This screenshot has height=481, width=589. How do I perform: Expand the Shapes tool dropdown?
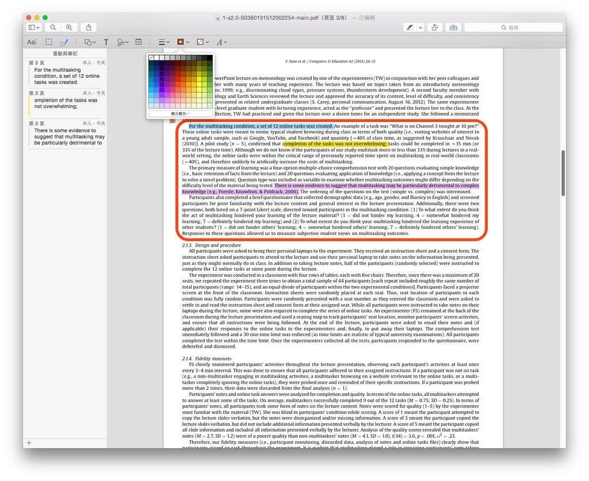pos(90,42)
